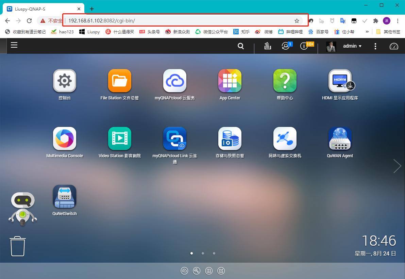The width and height of the screenshot is (405, 279).
Task: Open myQNAPcloud Link 云连通
Action: click(175, 139)
